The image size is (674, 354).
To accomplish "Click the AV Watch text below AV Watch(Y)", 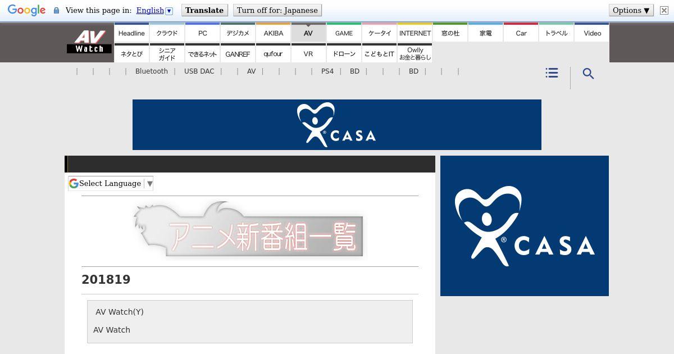I will point(112,330).
